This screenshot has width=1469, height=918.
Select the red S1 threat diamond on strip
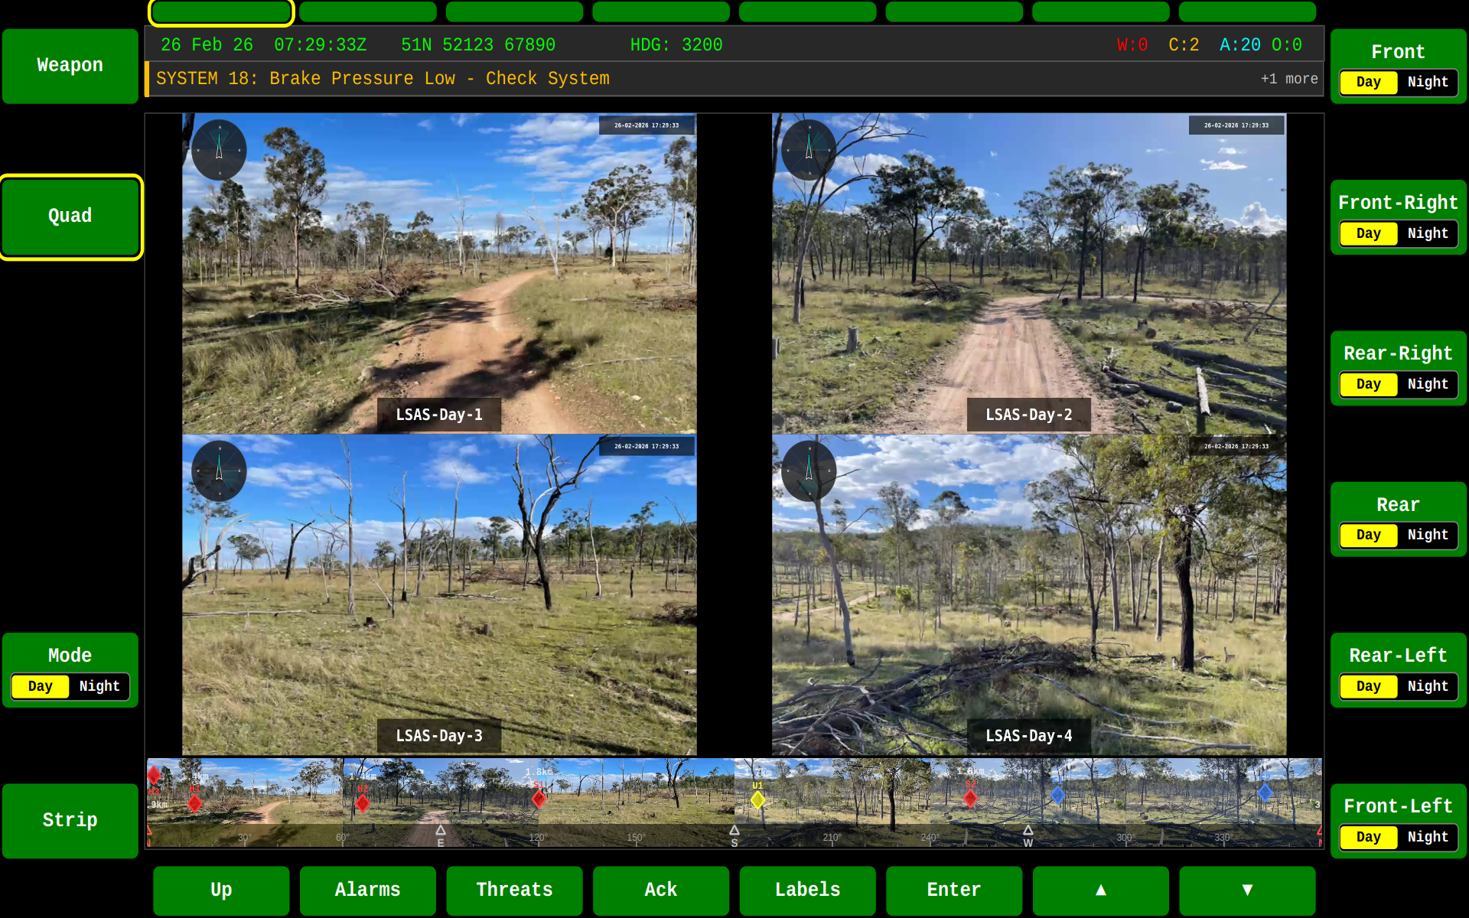(x=539, y=799)
